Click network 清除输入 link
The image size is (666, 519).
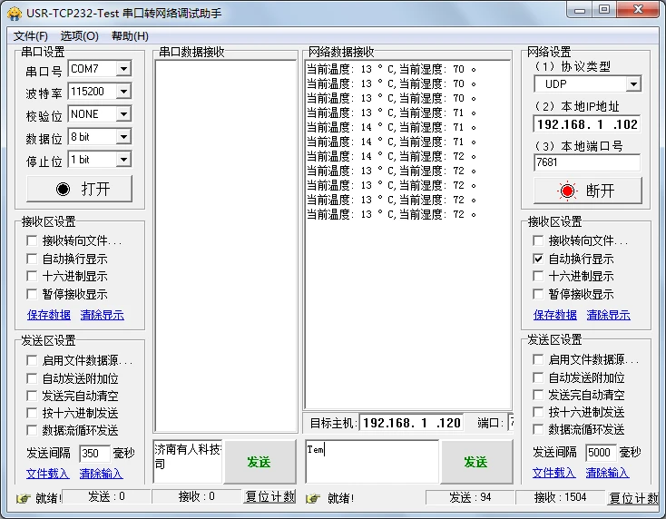tap(607, 473)
